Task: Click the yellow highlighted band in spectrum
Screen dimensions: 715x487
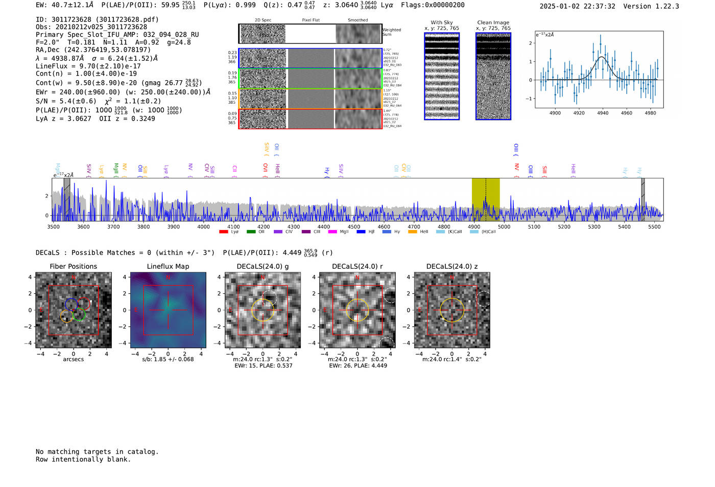Action: tap(486, 199)
